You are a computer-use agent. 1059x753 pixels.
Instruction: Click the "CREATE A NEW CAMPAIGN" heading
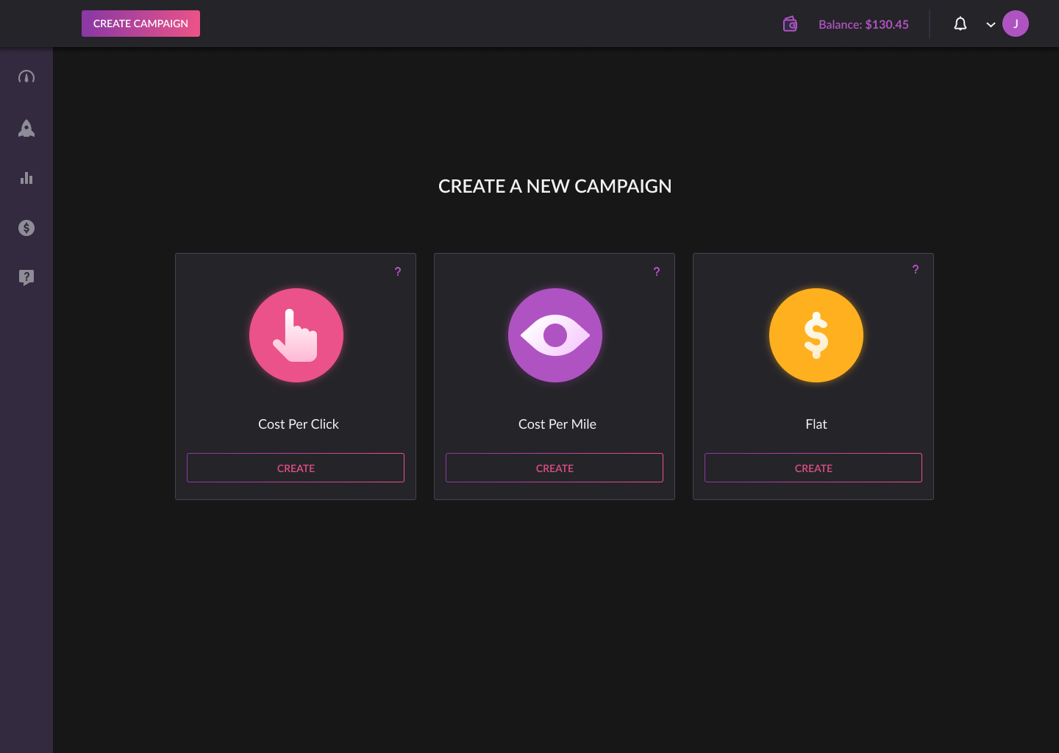[x=555, y=186]
